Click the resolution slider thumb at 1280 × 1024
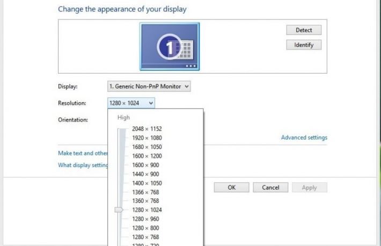 click(119, 210)
